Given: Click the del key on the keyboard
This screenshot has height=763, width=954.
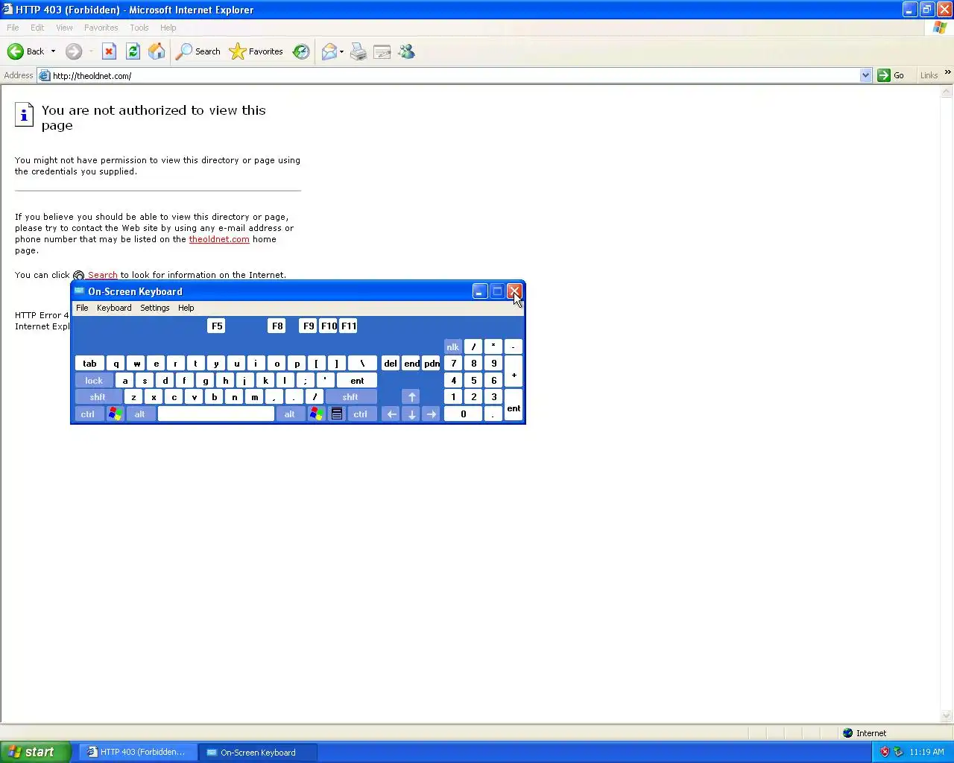Looking at the screenshot, I should point(391,364).
